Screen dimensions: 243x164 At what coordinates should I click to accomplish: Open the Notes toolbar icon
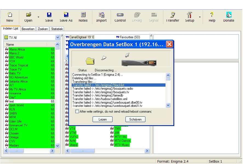pos(83,15)
